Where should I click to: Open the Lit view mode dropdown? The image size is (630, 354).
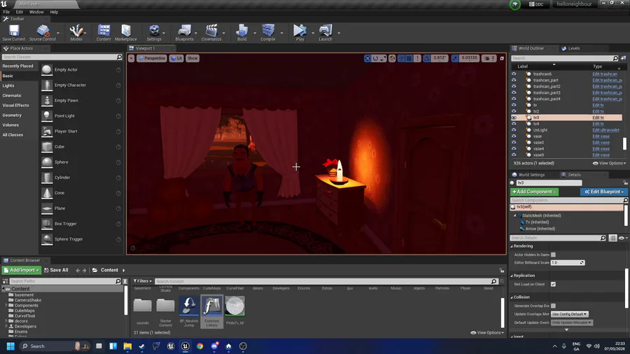176,58
